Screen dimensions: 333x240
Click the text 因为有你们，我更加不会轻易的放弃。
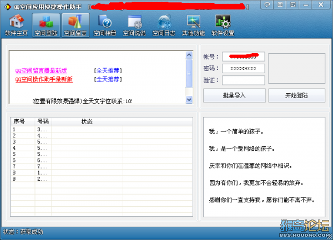click(x=256, y=182)
